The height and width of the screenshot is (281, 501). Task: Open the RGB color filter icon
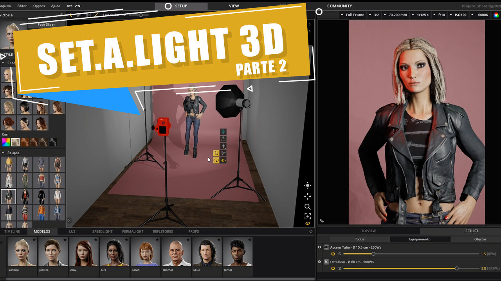pos(496,15)
